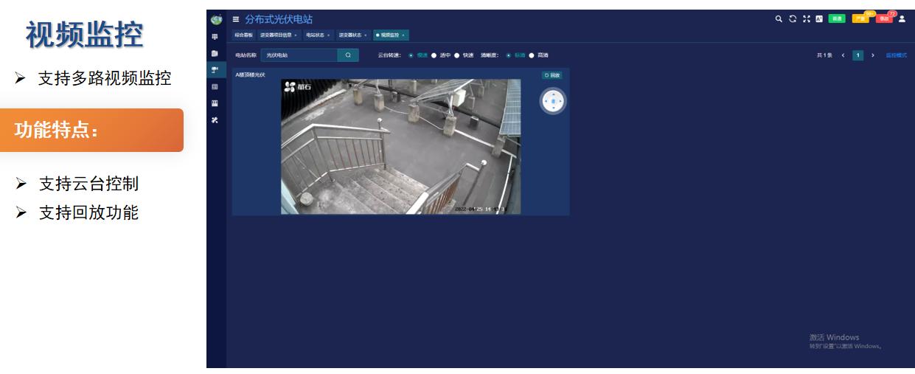The height and width of the screenshot is (374, 915).
Task: Click the red alarm badge button
Action: pos(884,19)
